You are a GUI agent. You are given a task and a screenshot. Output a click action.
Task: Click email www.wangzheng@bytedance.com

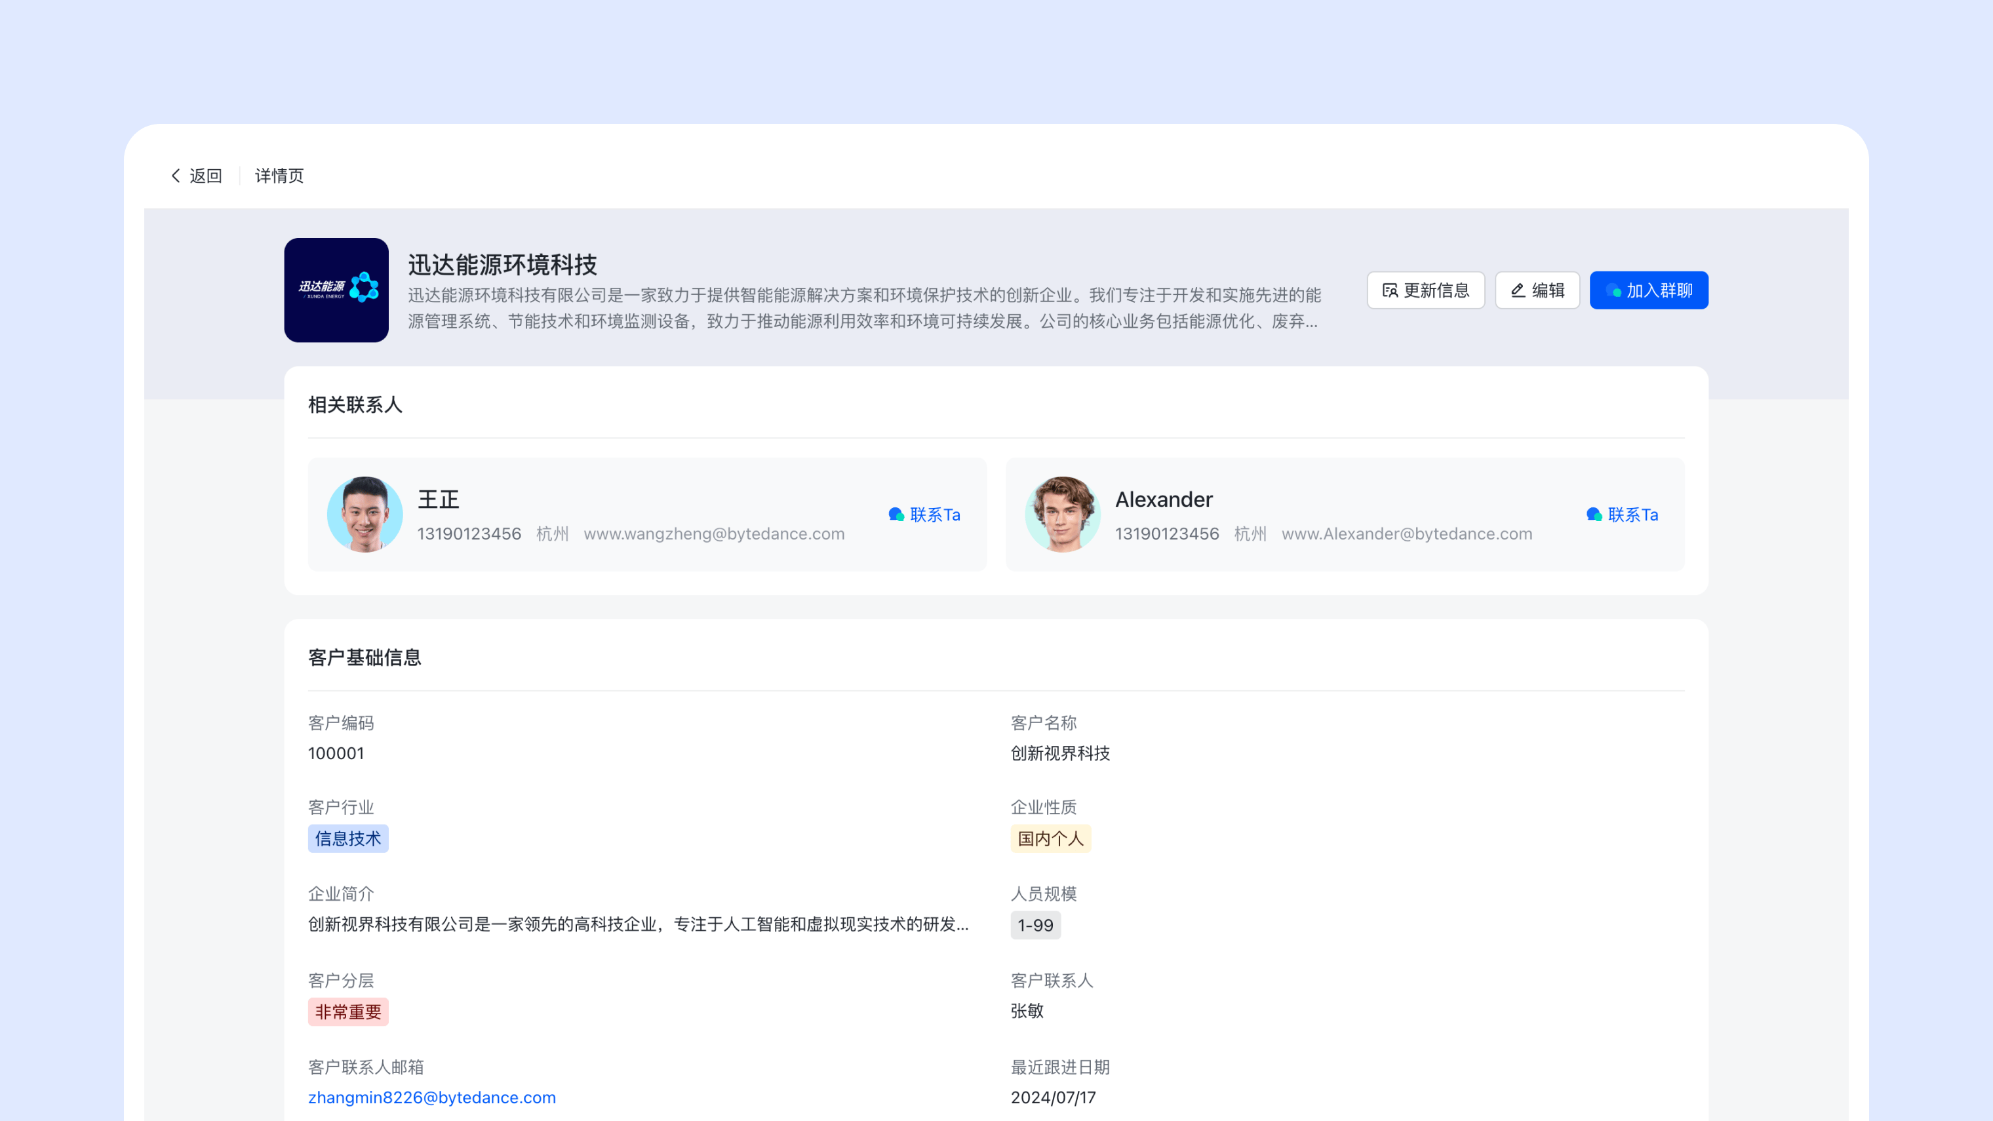point(714,534)
